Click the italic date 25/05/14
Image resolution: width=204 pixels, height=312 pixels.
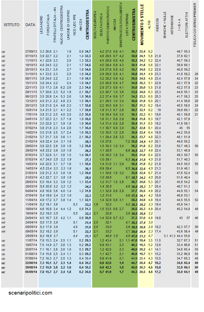click(31, 236)
